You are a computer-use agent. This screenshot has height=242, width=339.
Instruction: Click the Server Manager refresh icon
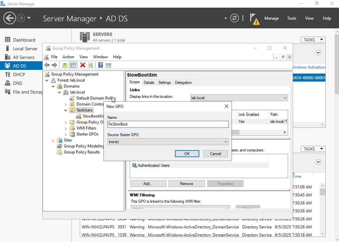click(235, 18)
